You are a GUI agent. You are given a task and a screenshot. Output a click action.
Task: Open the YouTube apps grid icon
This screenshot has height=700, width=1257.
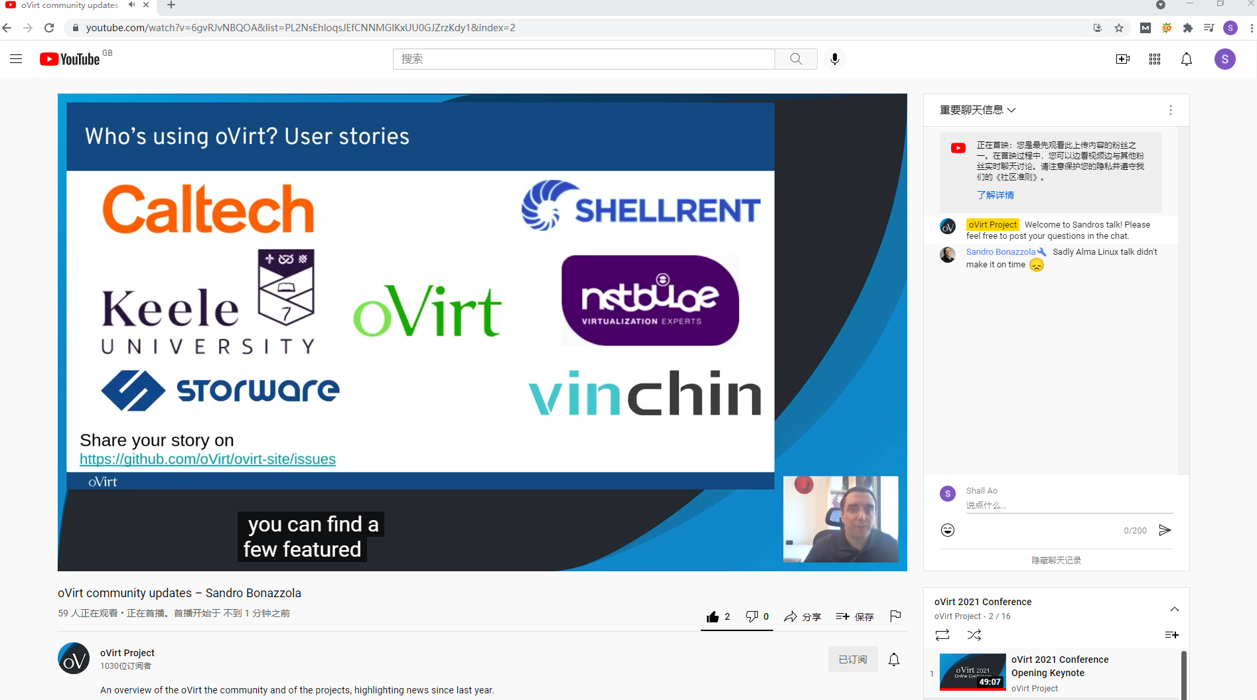[x=1155, y=59]
